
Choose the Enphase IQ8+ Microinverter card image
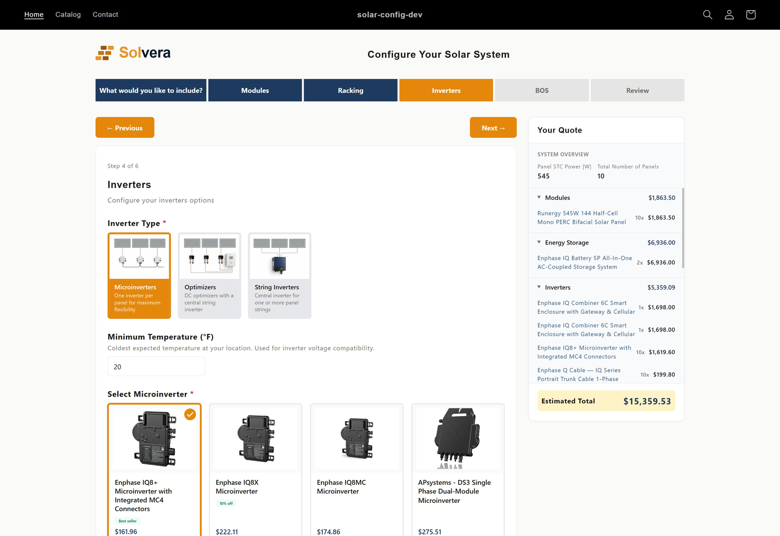click(x=154, y=439)
